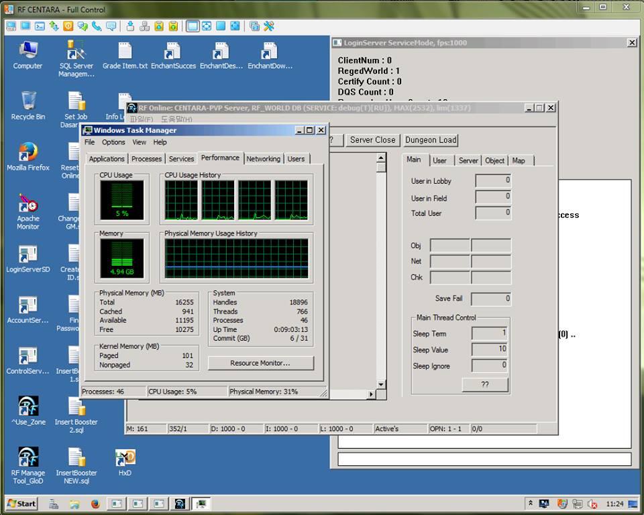Show hidden tray icons with the arrow
Image resolution: width=644 pixels, height=515 pixels.
coord(530,503)
